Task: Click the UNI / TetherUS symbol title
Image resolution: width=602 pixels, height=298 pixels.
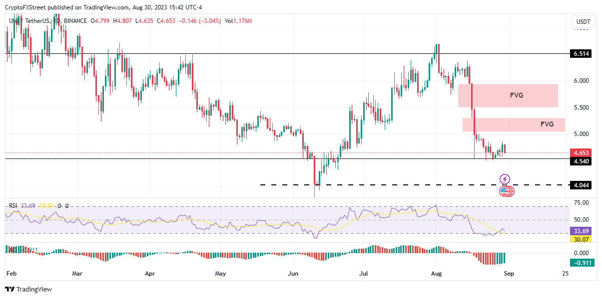Action: pyautogui.click(x=28, y=21)
